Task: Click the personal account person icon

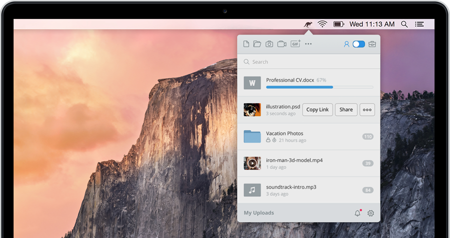Action: [x=346, y=44]
